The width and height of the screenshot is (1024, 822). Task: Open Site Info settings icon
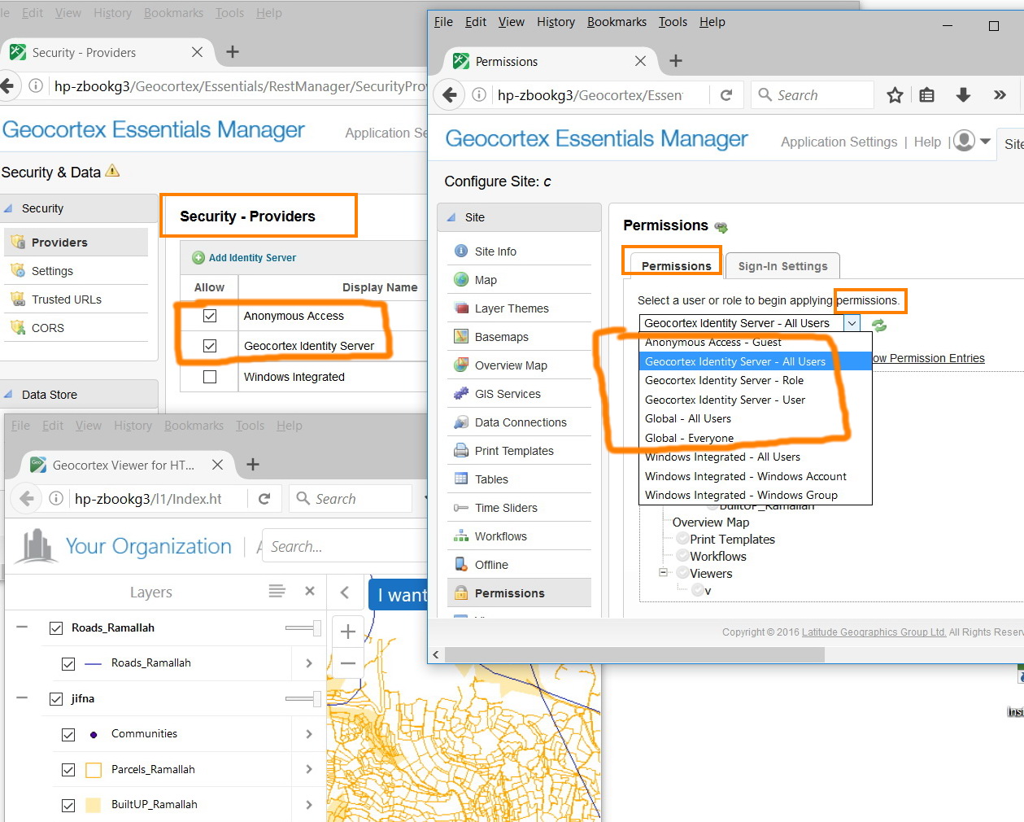[x=461, y=251]
